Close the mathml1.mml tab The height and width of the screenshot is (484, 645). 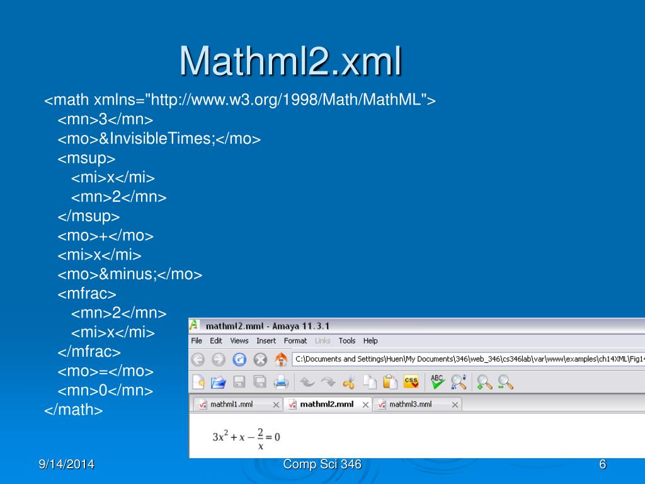click(x=276, y=405)
